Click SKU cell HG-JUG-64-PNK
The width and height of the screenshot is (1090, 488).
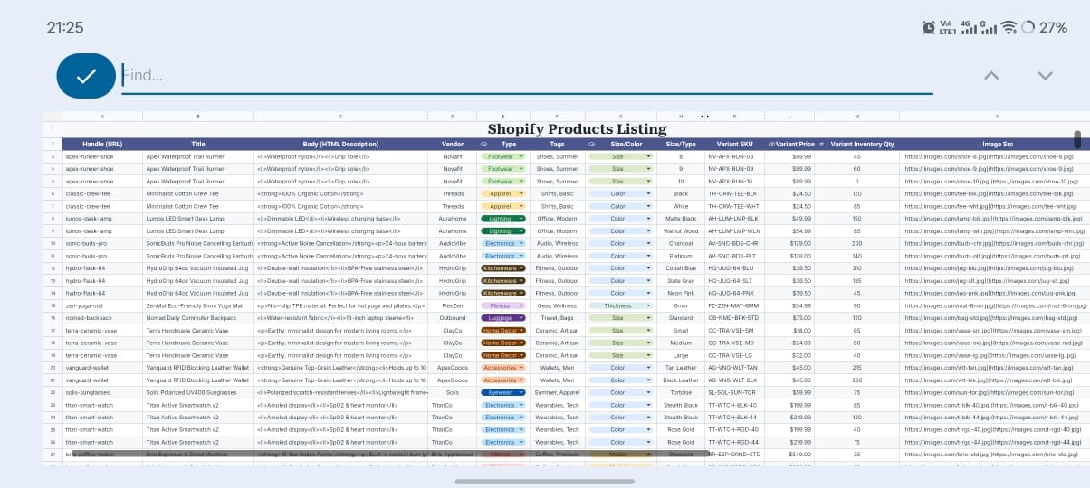[x=734, y=293]
